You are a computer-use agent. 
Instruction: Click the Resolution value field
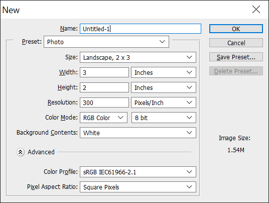pos(104,103)
